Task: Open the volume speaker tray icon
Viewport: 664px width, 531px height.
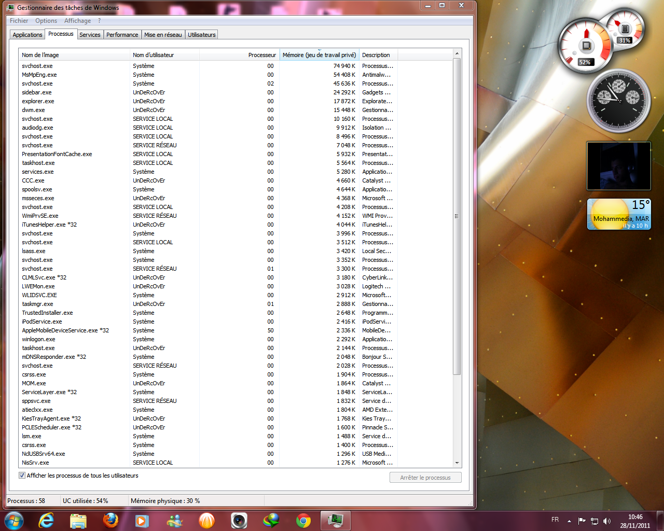Action: tap(607, 521)
